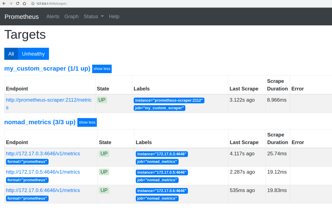Click the my_custom_scraper (1/1 up) heading
The image size is (332, 214).
point(47,68)
